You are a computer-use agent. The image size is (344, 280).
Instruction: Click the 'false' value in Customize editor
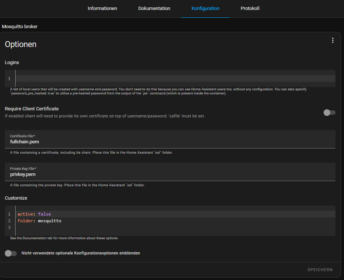[x=44, y=214]
